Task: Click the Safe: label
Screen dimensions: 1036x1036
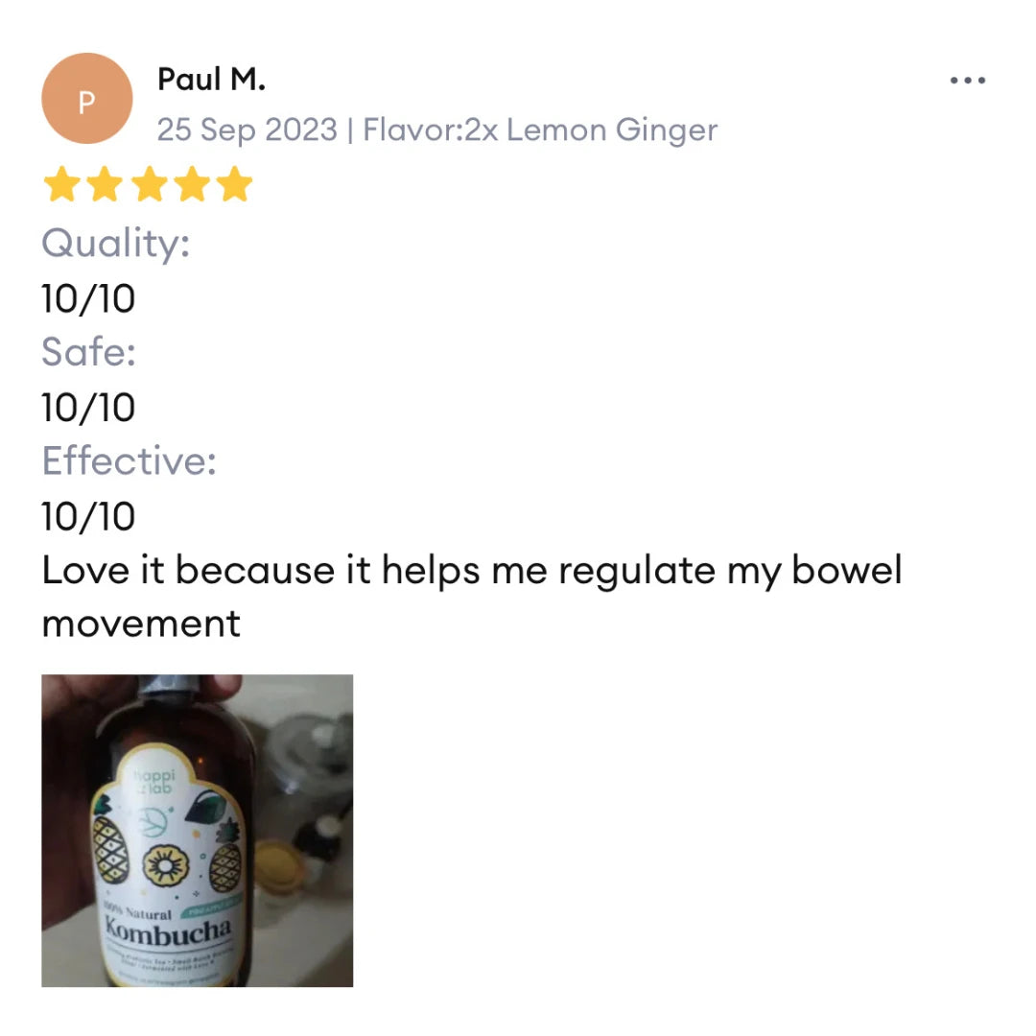Action: click(88, 351)
